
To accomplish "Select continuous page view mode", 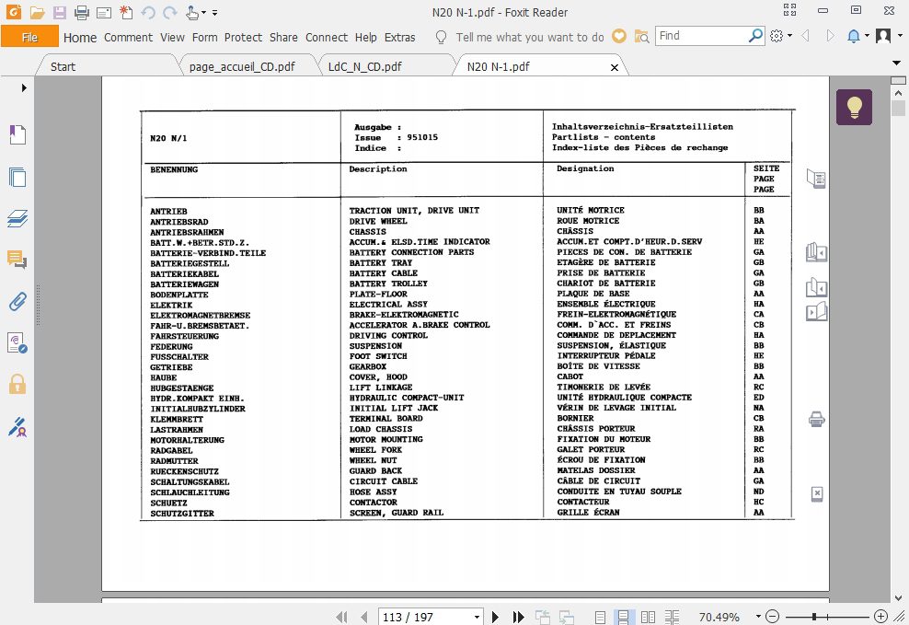I will [623, 617].
